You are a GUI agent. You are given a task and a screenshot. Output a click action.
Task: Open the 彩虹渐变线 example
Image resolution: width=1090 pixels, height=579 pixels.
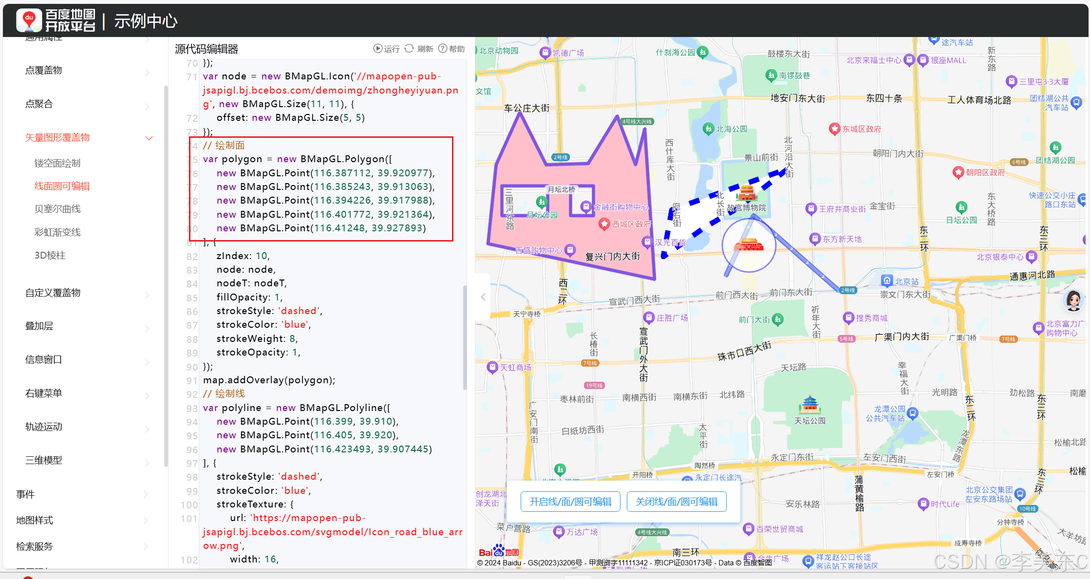coord(57,232)
